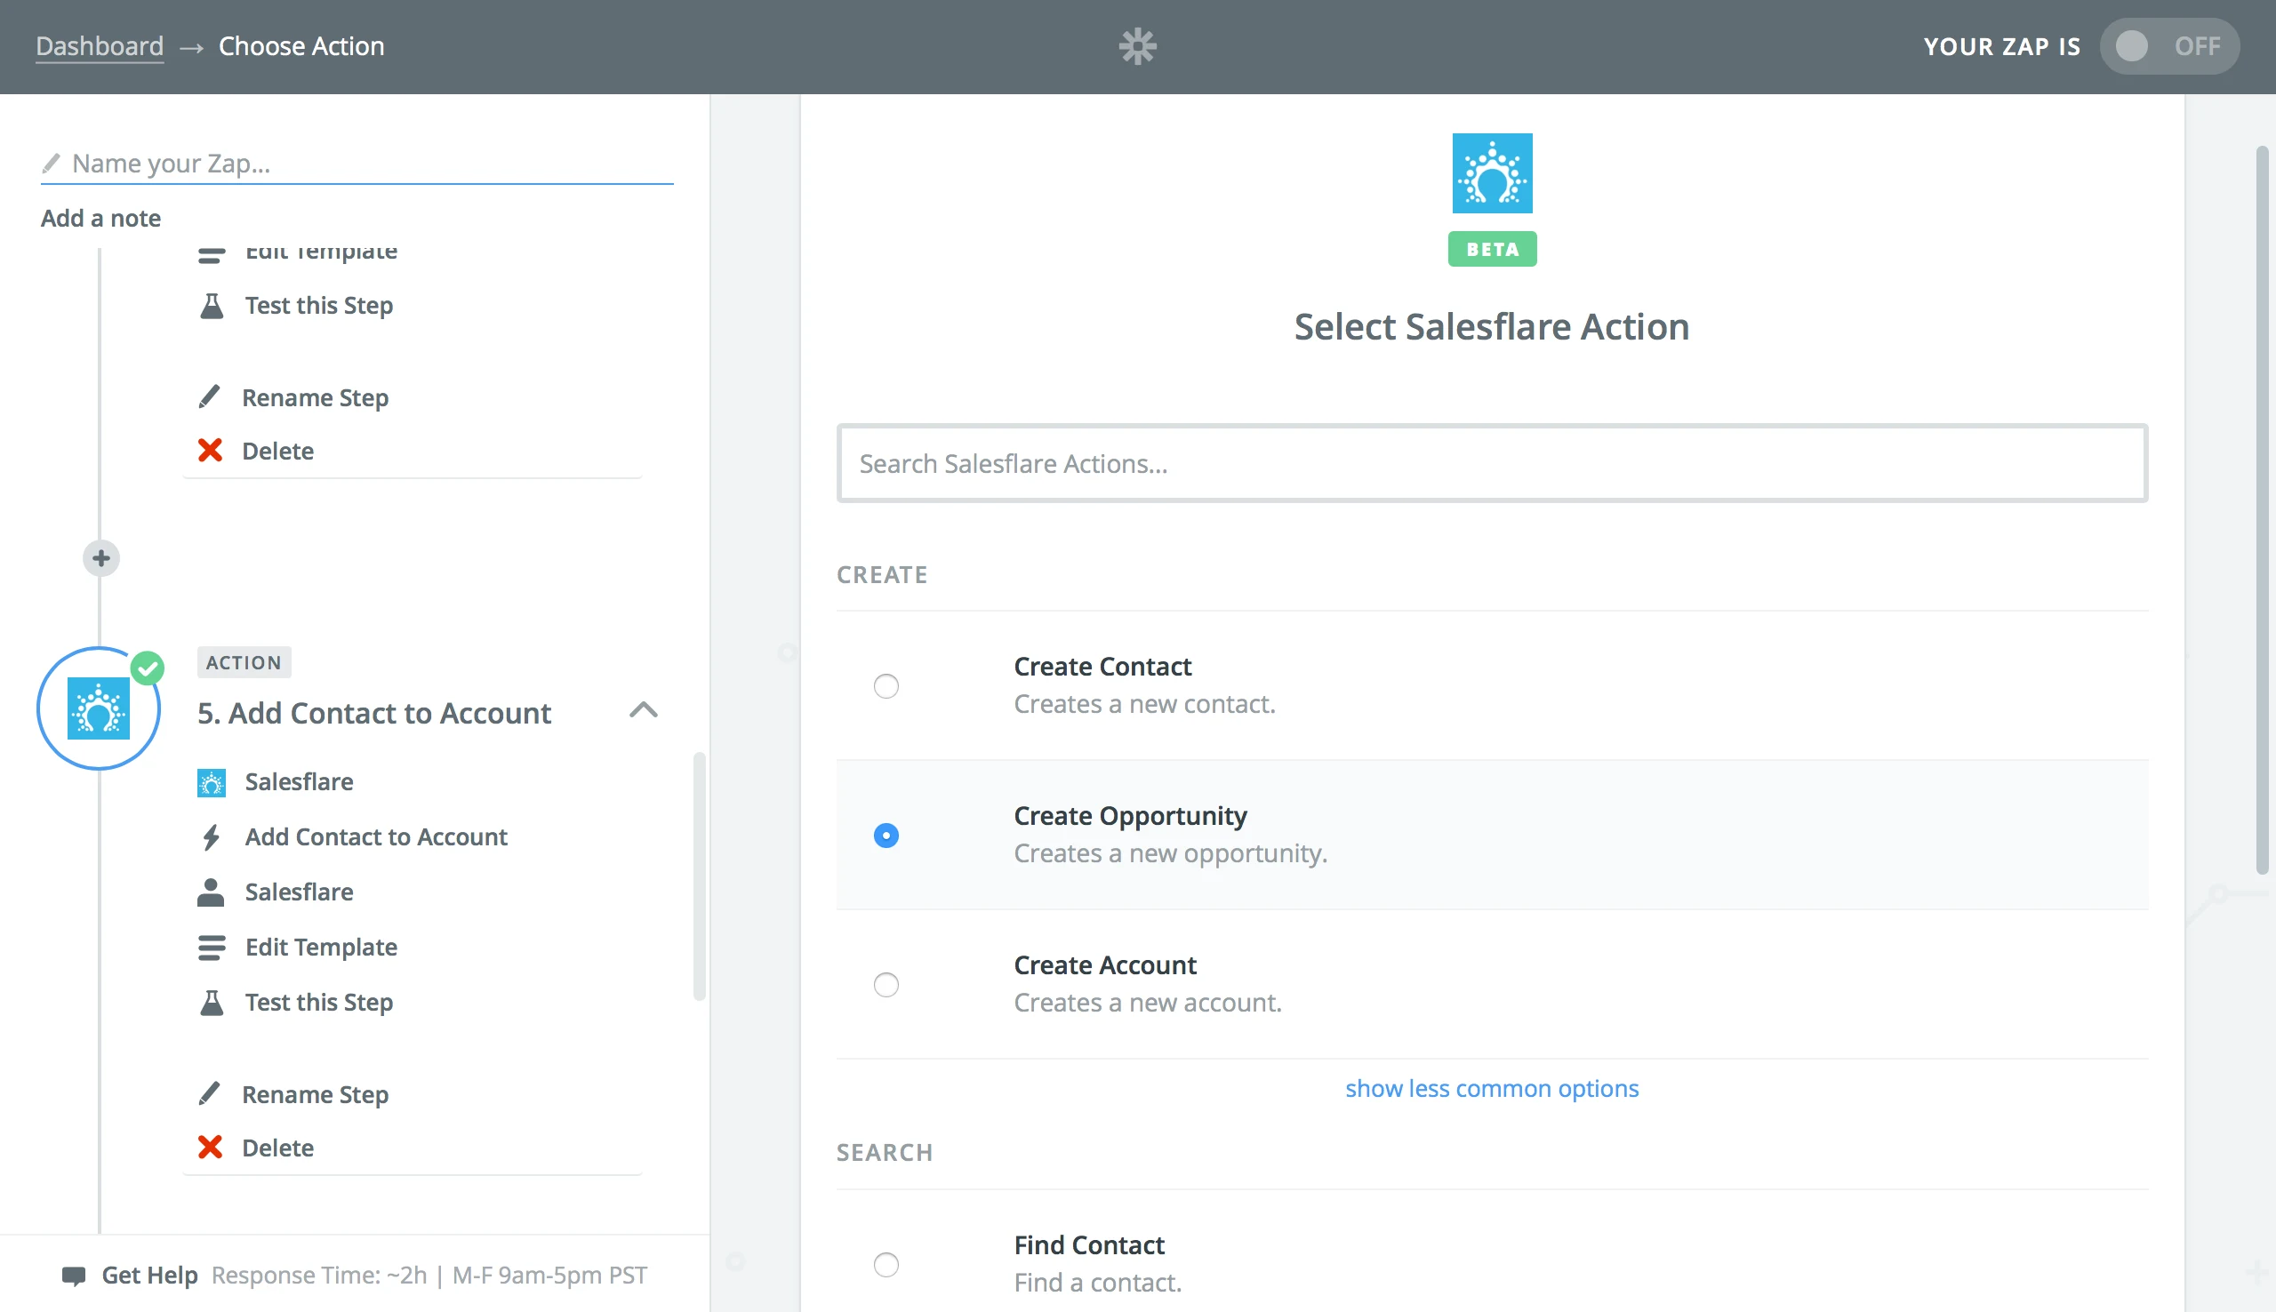The height and width of the screenshot is (1312, 2276).
Task: Click the Zapier asterisk logo in header
Action: tap(1137, 46)
